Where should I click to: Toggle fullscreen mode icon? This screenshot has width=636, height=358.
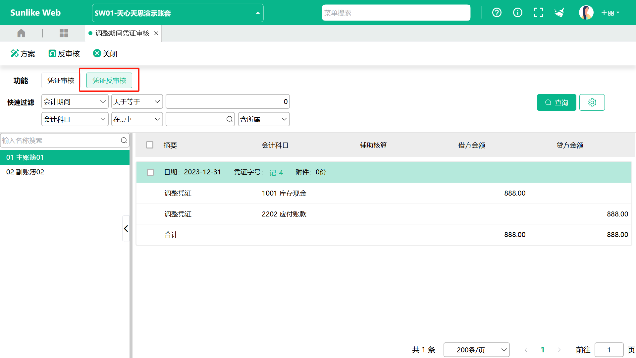click(539, 13)
